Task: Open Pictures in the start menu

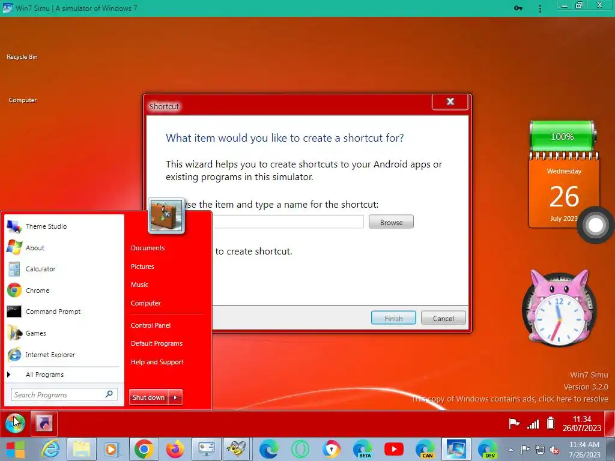Action: tap(142, 267)
